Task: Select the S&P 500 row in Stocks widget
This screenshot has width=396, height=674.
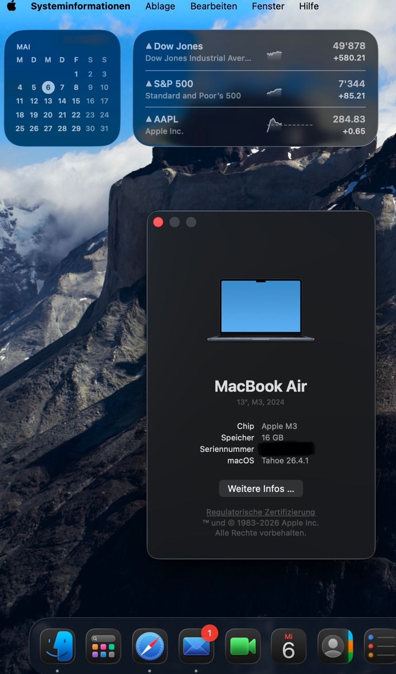Action: pos(255,89)
